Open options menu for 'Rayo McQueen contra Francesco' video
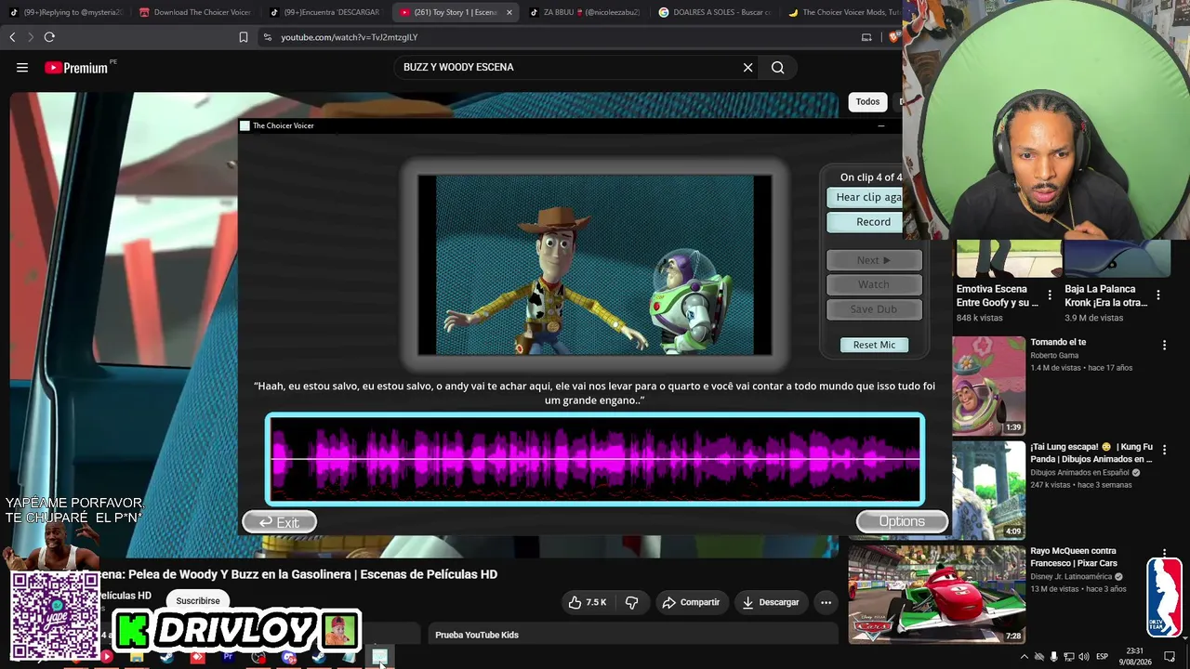This screenshot has width=1190, height=669. [1164, 554]
